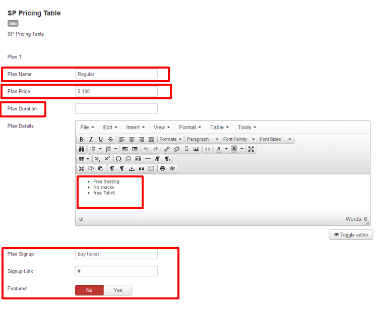
Task: Click the Plan Name field
Action: point(116,74)
